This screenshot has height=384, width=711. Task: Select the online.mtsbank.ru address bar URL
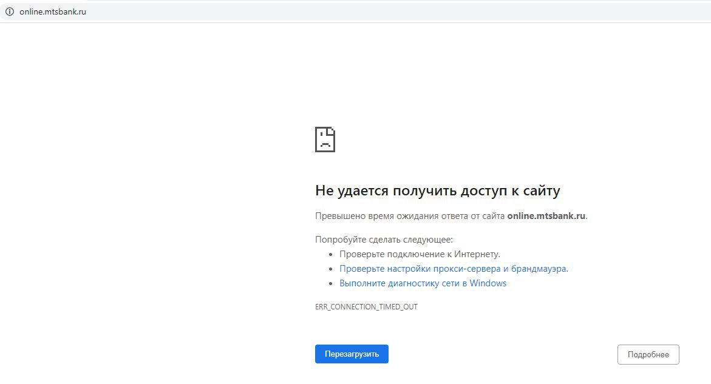tap(53, 12)
